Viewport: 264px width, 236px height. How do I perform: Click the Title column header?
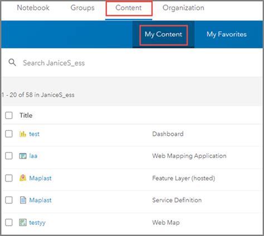coord(26,115)
